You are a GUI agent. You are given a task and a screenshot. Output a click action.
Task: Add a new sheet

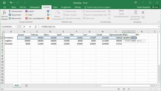[x=26, y=86]
